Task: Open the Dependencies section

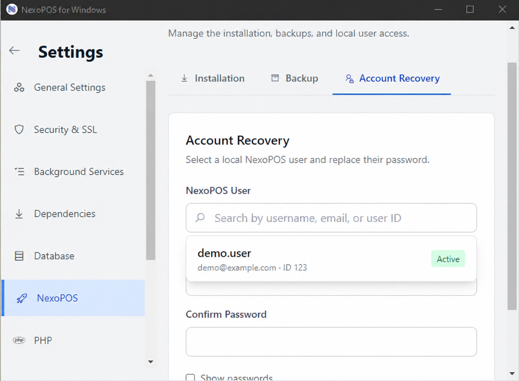Action: click(x=73, y=214)
